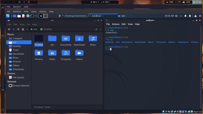Select the Pictures folder icon in main view
This screenshot has height=114, width=203.
(39, 53)
